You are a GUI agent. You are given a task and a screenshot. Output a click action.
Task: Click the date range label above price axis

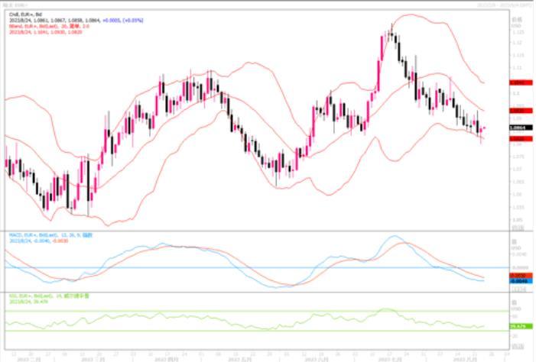(x=505, y=5)
